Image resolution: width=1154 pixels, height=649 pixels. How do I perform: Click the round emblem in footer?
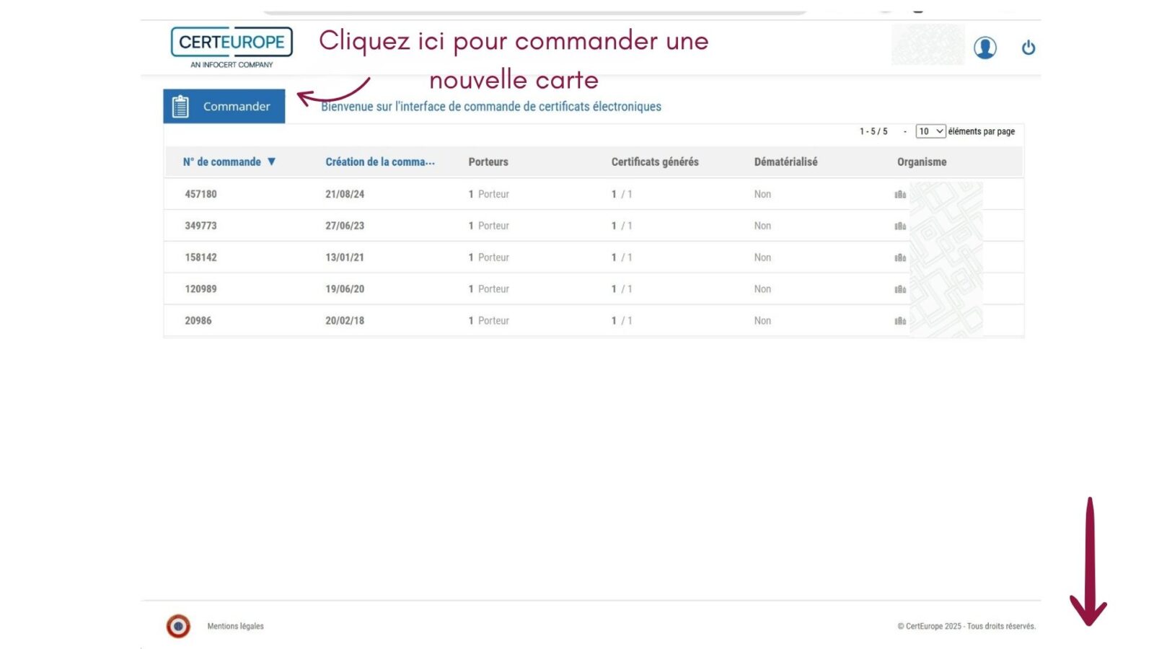coord(178,626)
